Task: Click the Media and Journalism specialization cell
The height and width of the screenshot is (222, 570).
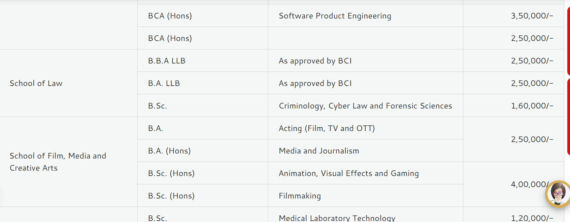Action: pyautogui.click(x=319, y=150)
